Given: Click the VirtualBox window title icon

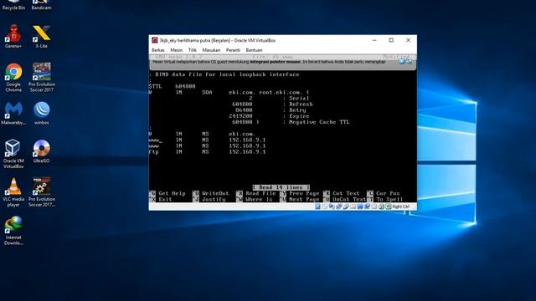Looking at the screenshot, I should [154, 40].
